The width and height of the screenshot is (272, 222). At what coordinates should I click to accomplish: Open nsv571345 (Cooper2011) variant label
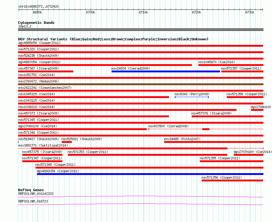tap(39, 120)
